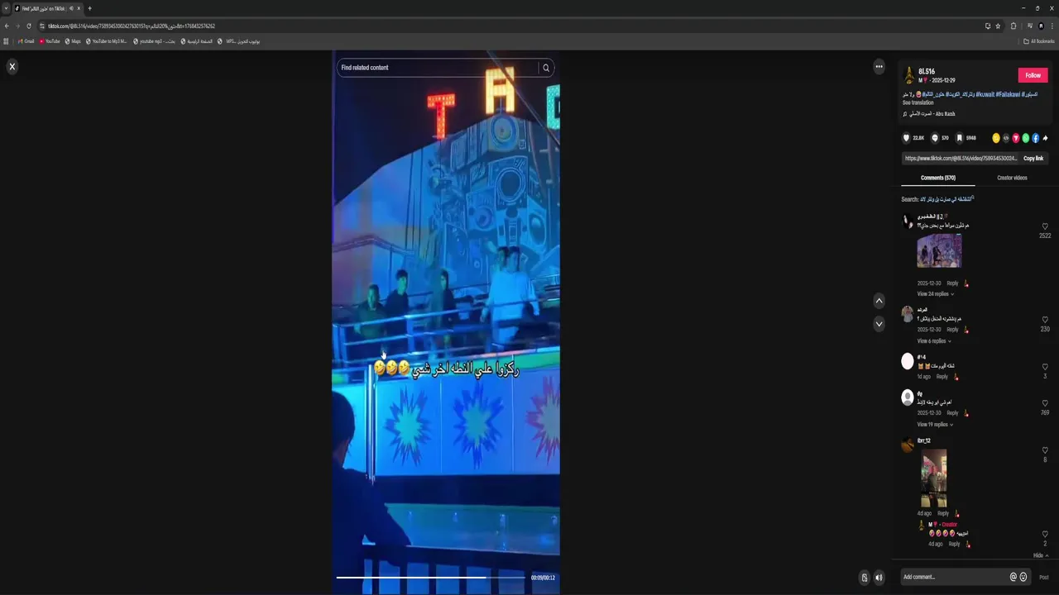Click the Add comment text field
The height and width of the screenshot is (595, 1059).
953,577
